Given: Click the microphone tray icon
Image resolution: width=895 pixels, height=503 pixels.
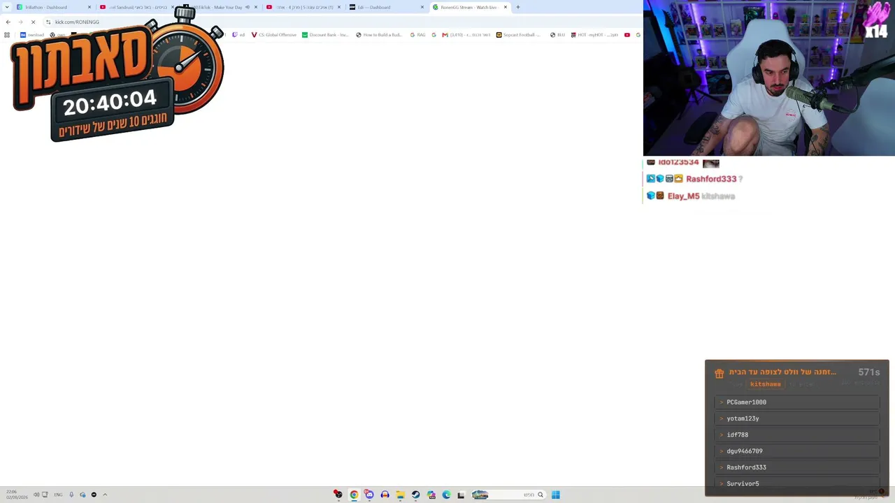Looking at the screenshot, I should click(71, 495).
